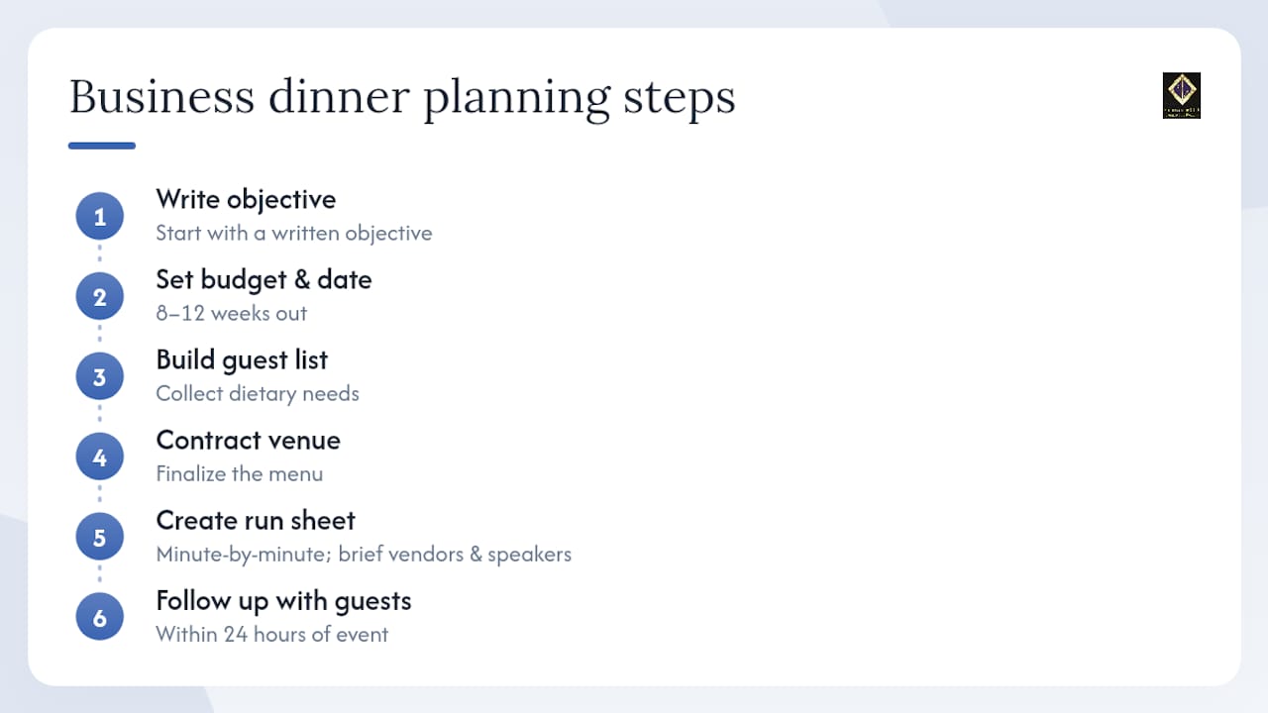
Task: Select the step 4 numbered badge
Action: [99, 458]
